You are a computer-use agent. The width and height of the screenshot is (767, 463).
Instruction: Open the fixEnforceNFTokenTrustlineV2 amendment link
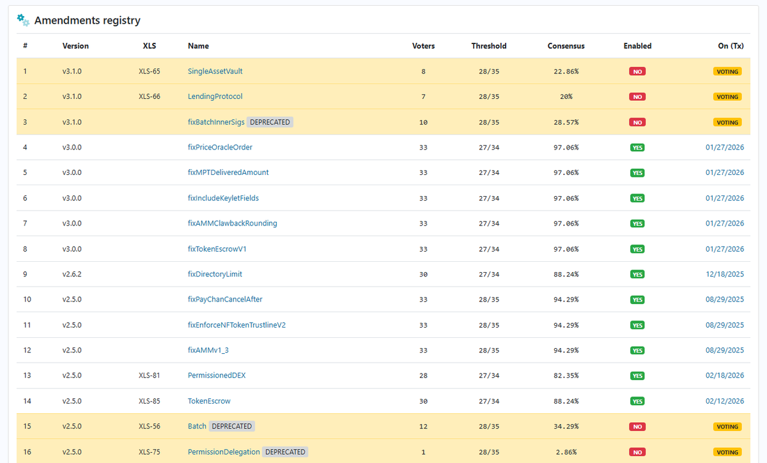236,325
